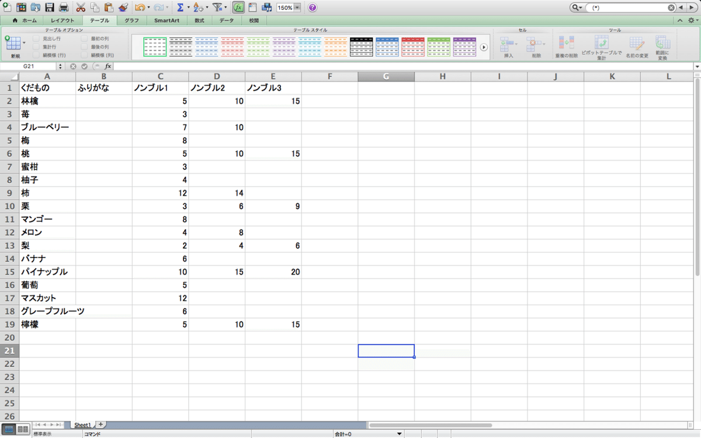Click the Filter funnel icon

click(x=217, y=8)
